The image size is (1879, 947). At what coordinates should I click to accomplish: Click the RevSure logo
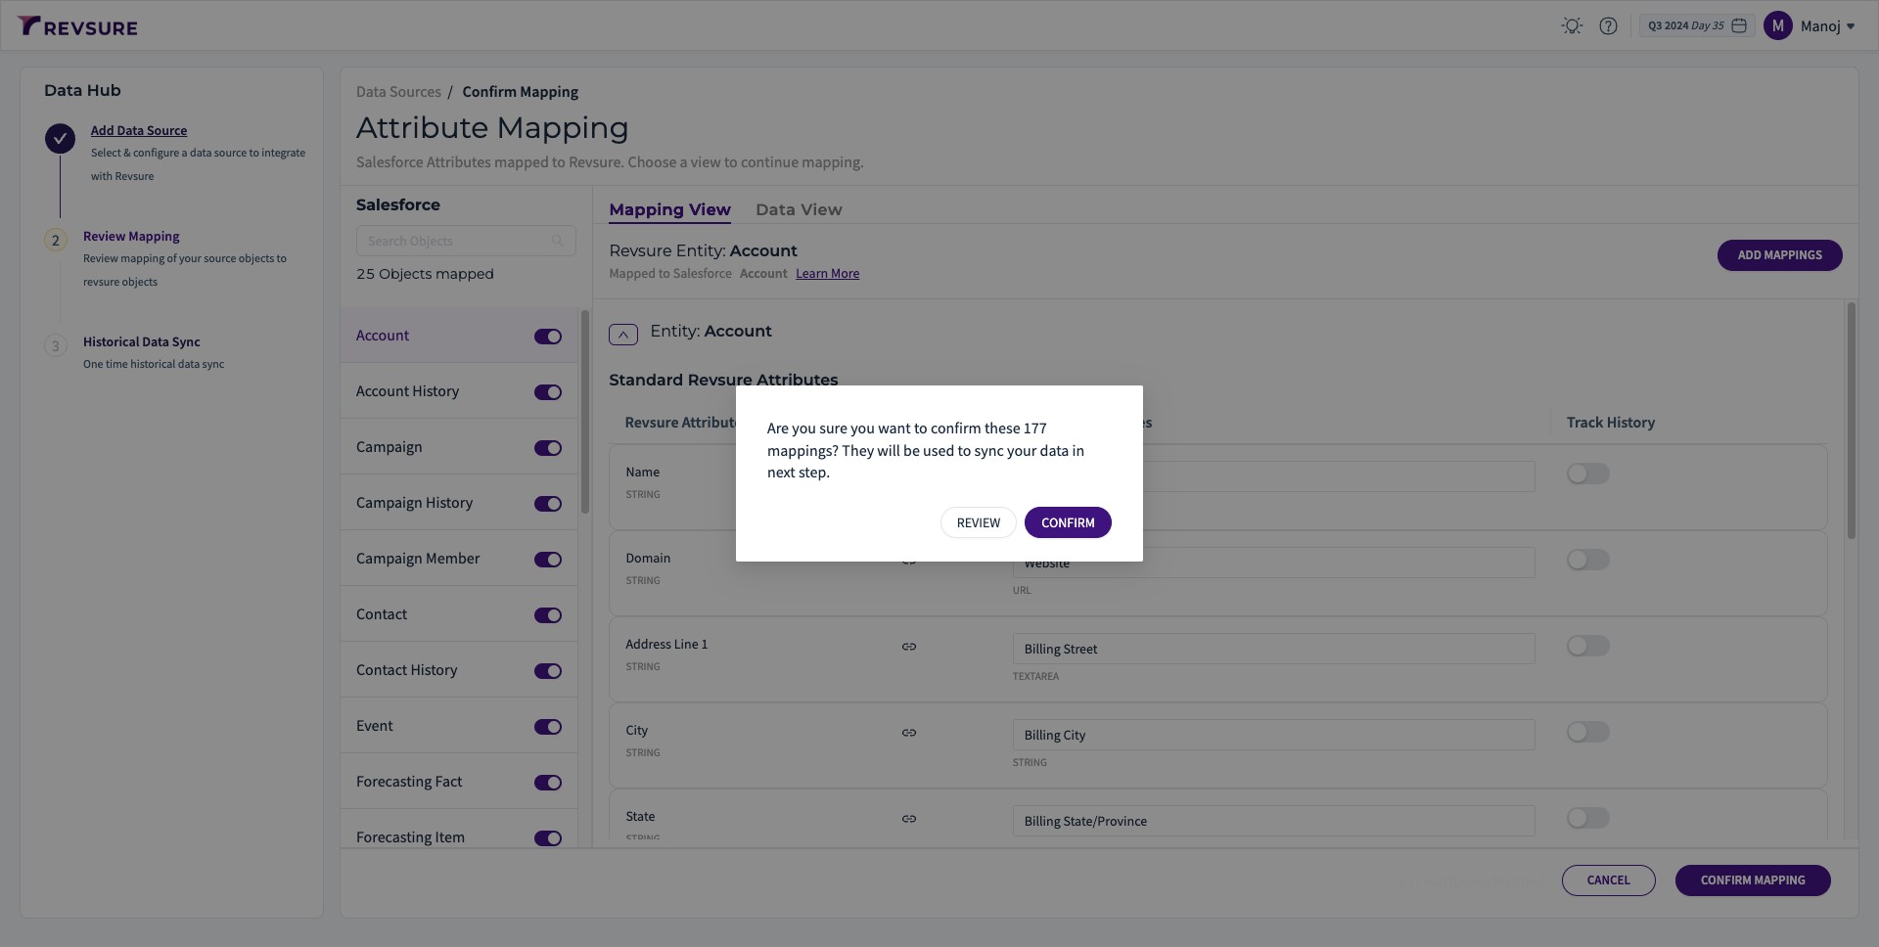point(77,26)
